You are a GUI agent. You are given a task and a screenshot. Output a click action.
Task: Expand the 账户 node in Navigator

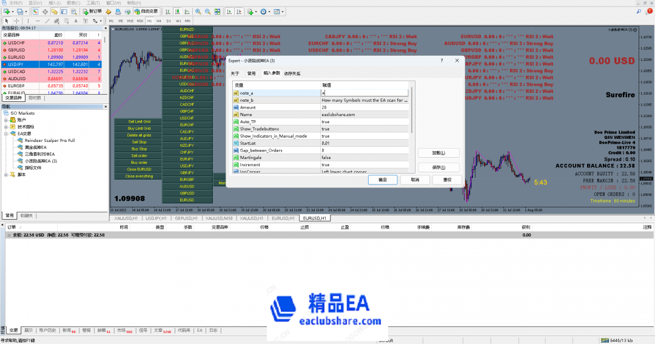pos(6,120)
